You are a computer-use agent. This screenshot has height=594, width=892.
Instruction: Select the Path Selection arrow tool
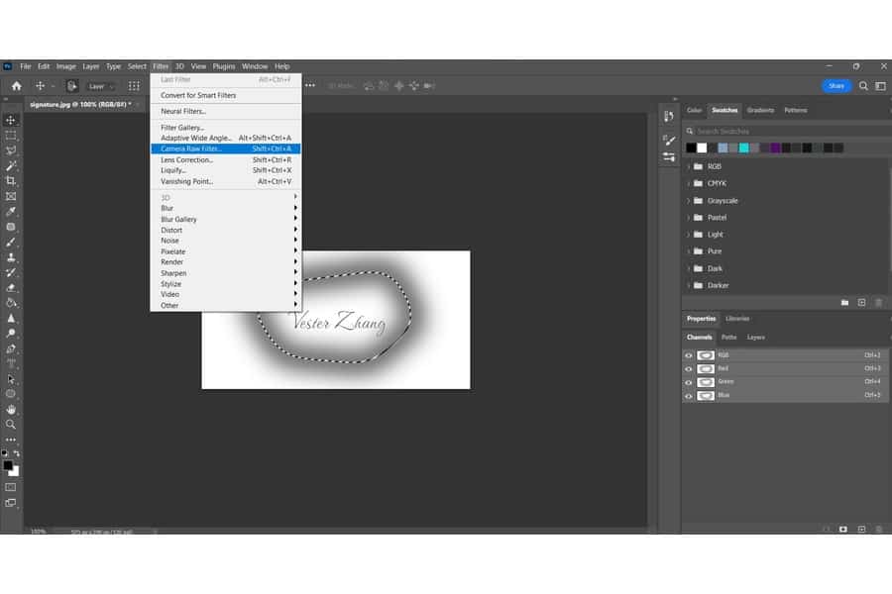click(x=11, y=378)
